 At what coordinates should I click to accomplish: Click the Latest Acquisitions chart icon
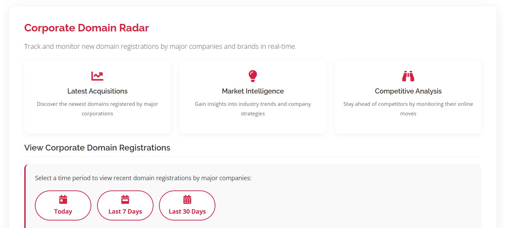pos(97,76)
